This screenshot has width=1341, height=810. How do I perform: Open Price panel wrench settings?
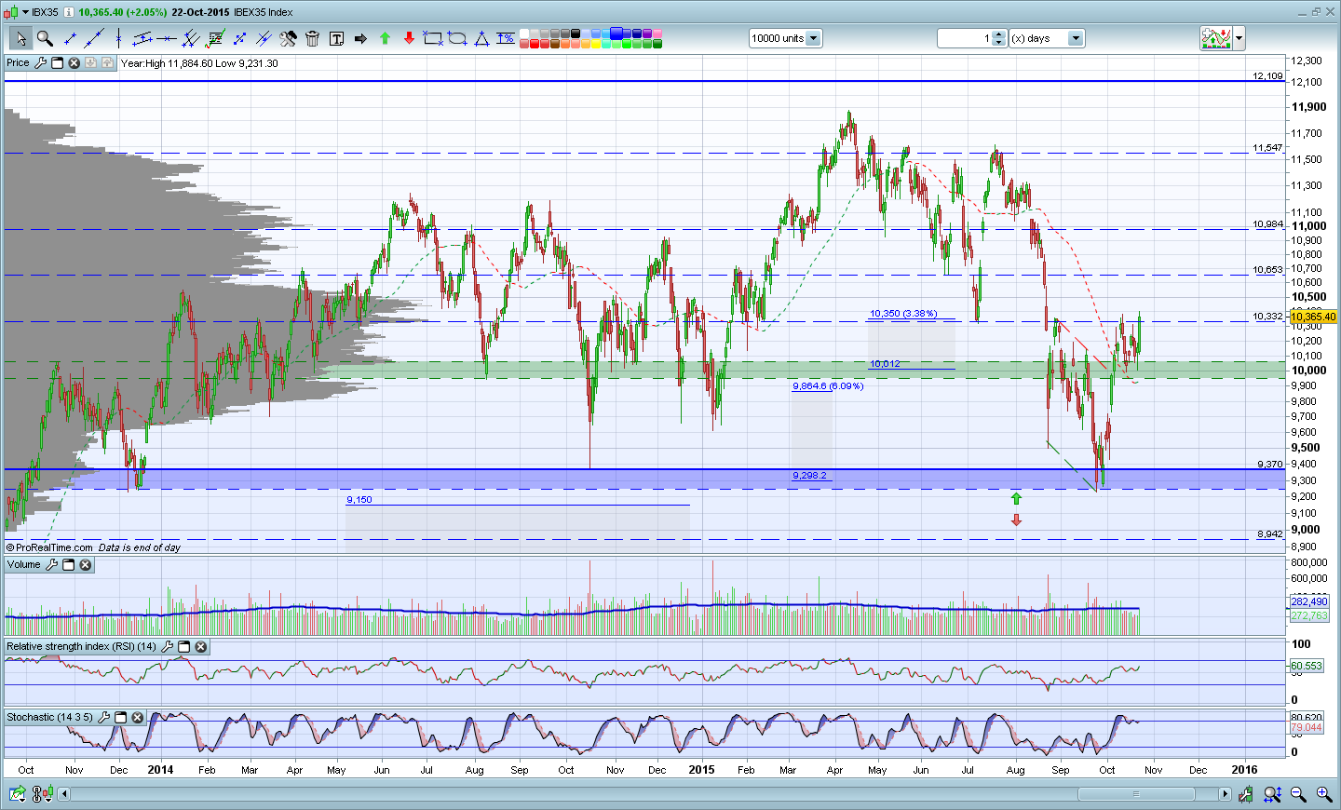(40, 63)
